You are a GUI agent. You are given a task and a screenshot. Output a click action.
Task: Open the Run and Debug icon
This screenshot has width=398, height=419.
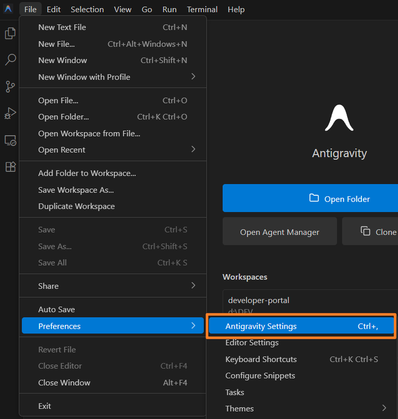click(10, 113)
